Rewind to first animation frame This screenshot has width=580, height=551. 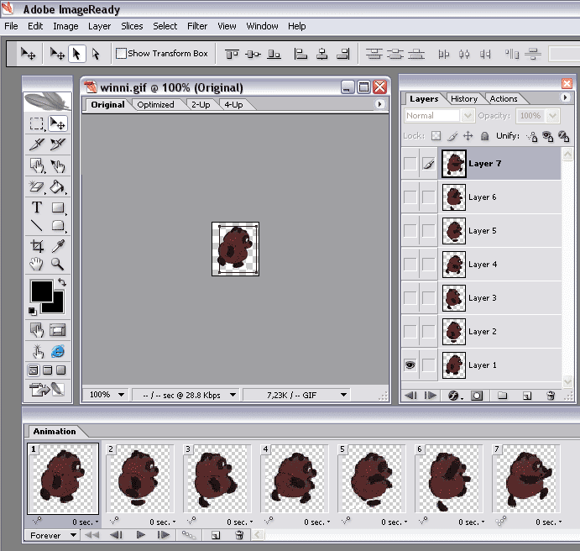click(92, 535)
